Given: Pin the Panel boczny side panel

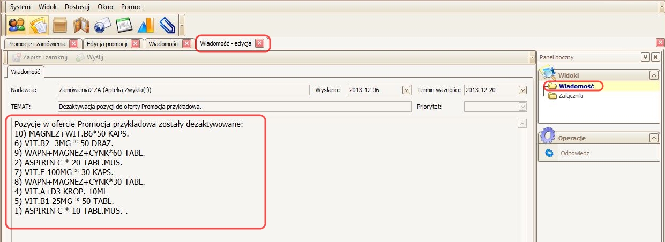Looking at the screenshot, I should [645, 57].
